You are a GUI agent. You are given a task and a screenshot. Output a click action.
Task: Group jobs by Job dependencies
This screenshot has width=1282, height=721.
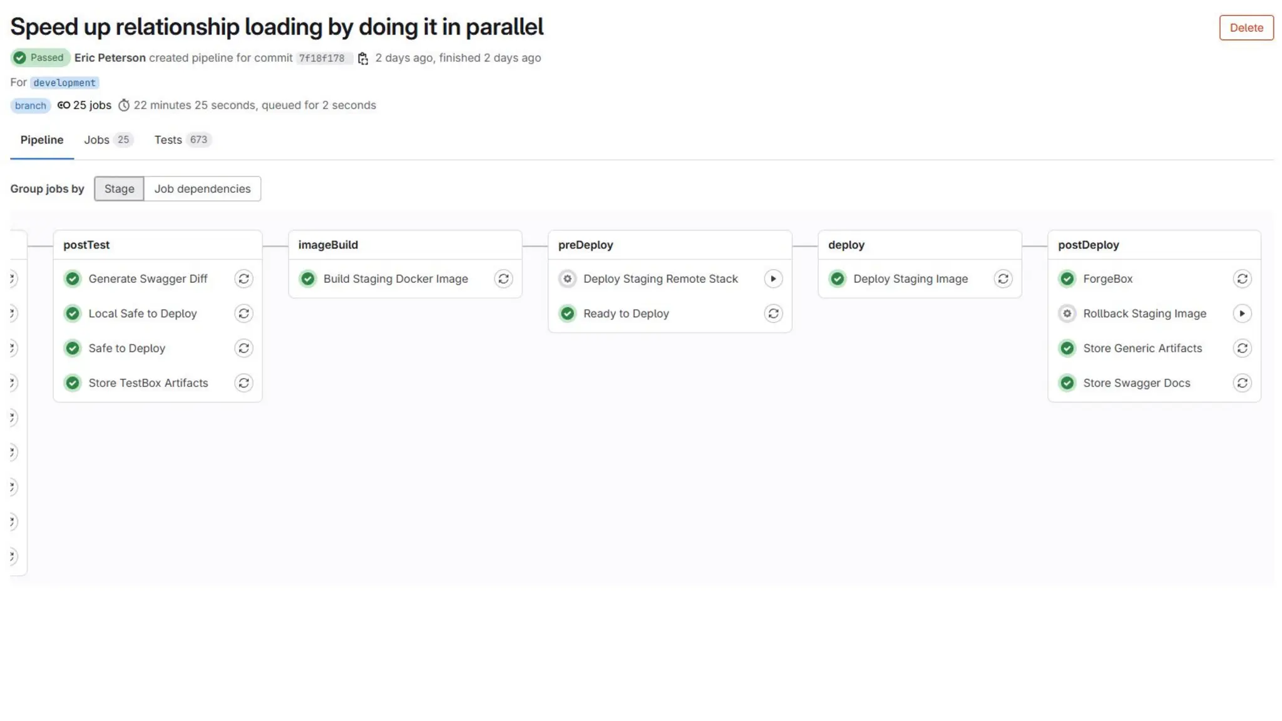pos(202,189)
